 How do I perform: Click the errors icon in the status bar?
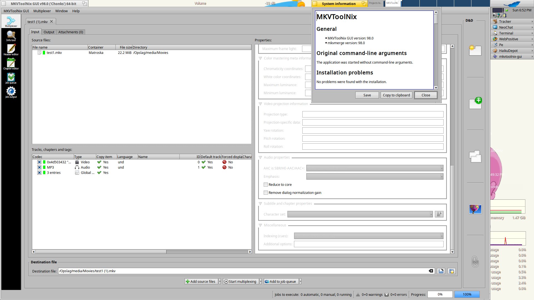387,294
